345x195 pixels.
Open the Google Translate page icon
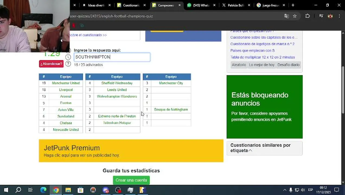286,16
